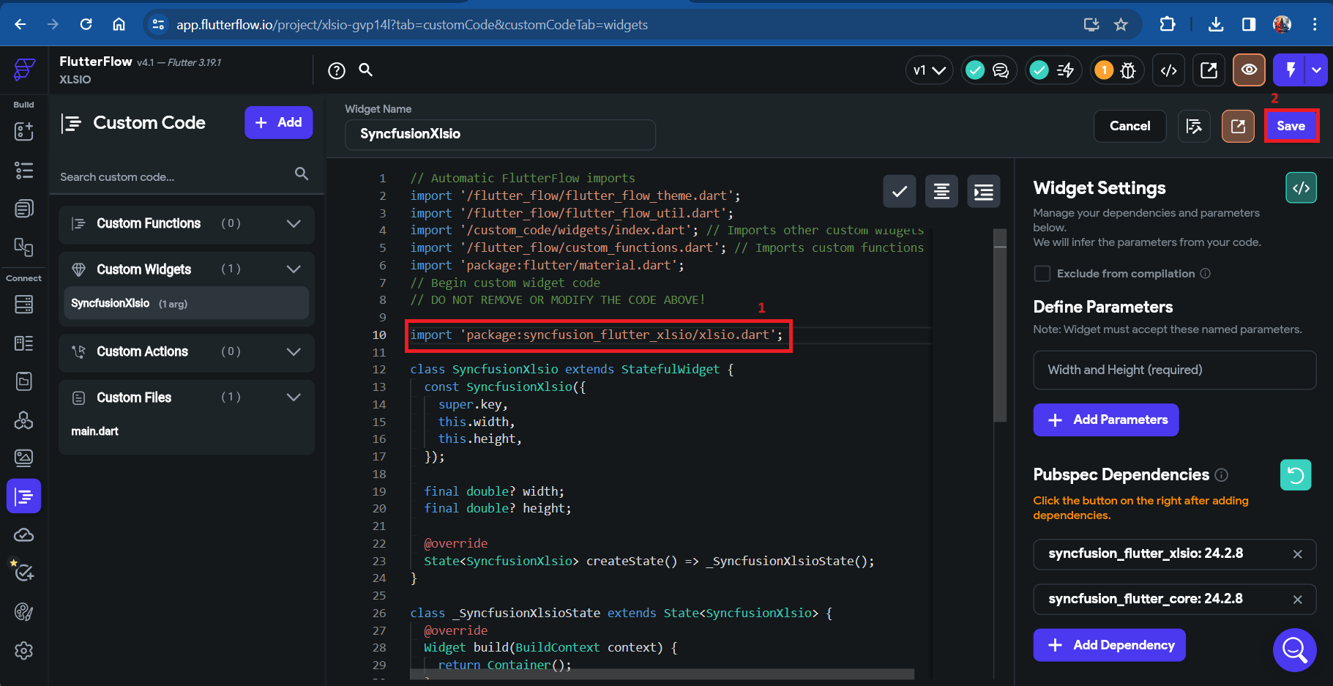This screenshot has width=1333, height=686.
Task: Click the top bar project search icon
Action: (366, 70)
